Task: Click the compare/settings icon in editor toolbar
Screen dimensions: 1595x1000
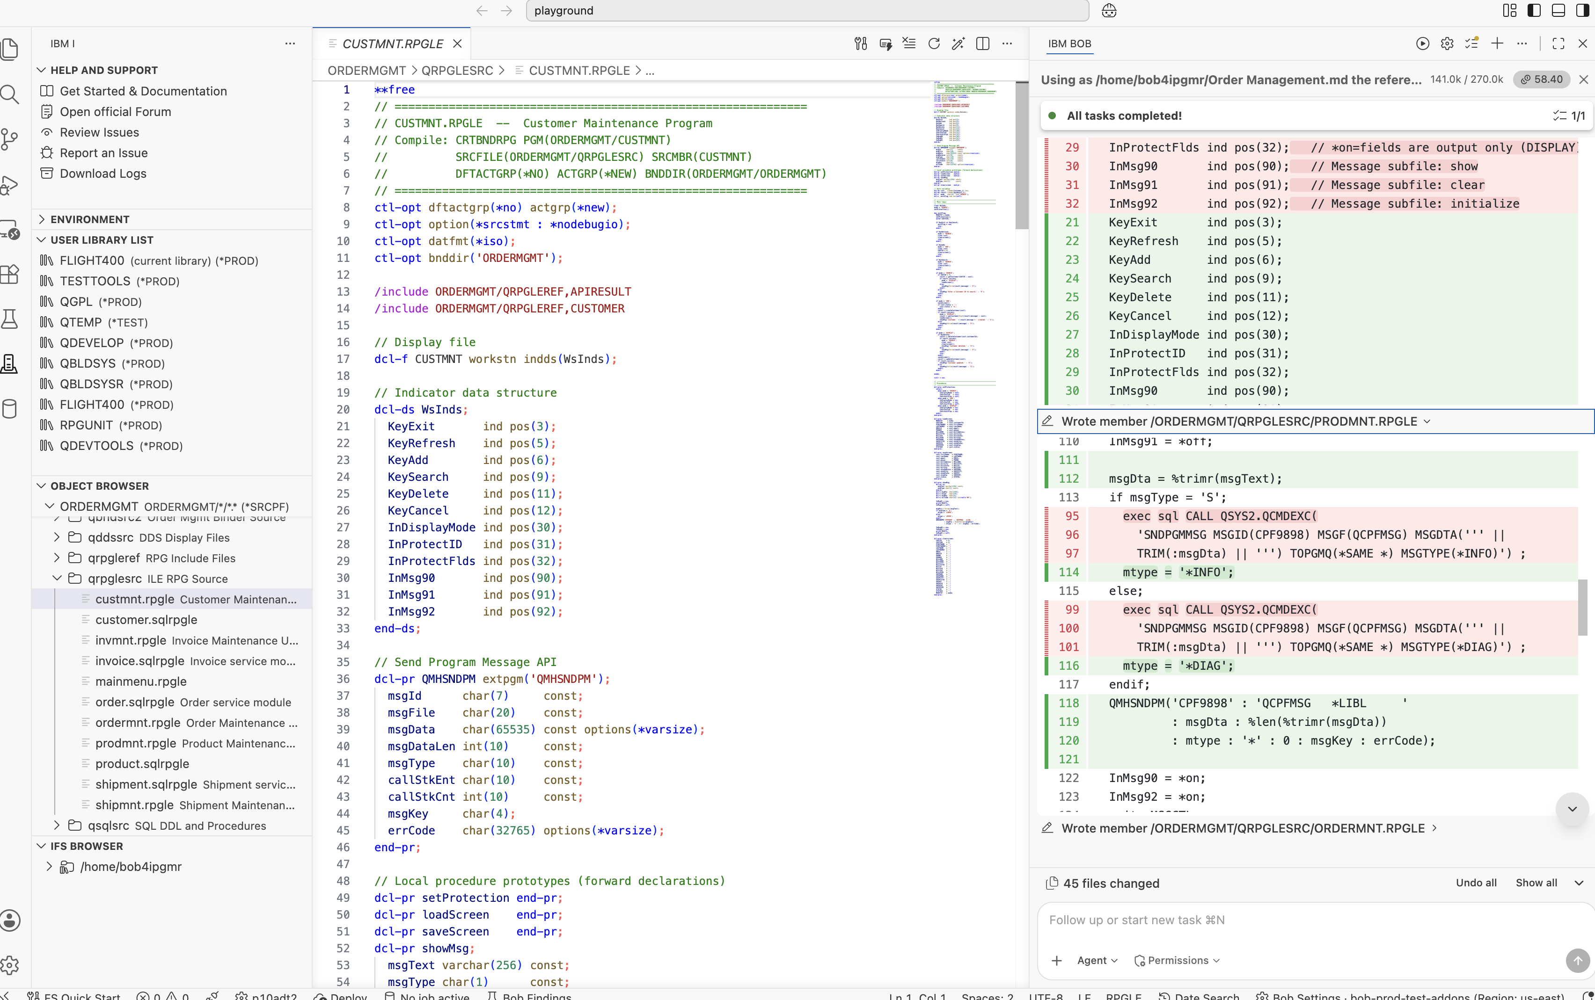Action: pyautogui.click(x=860, y=43)
